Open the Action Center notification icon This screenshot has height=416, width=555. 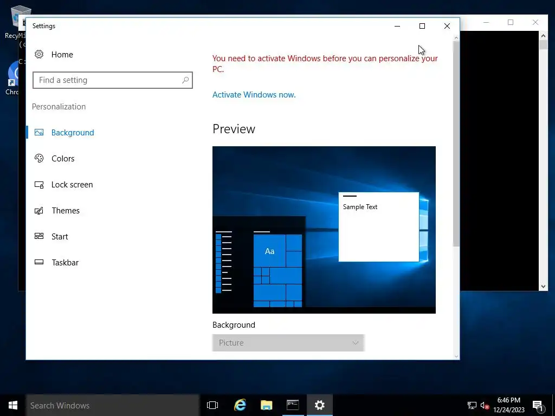tap(538, 406)
